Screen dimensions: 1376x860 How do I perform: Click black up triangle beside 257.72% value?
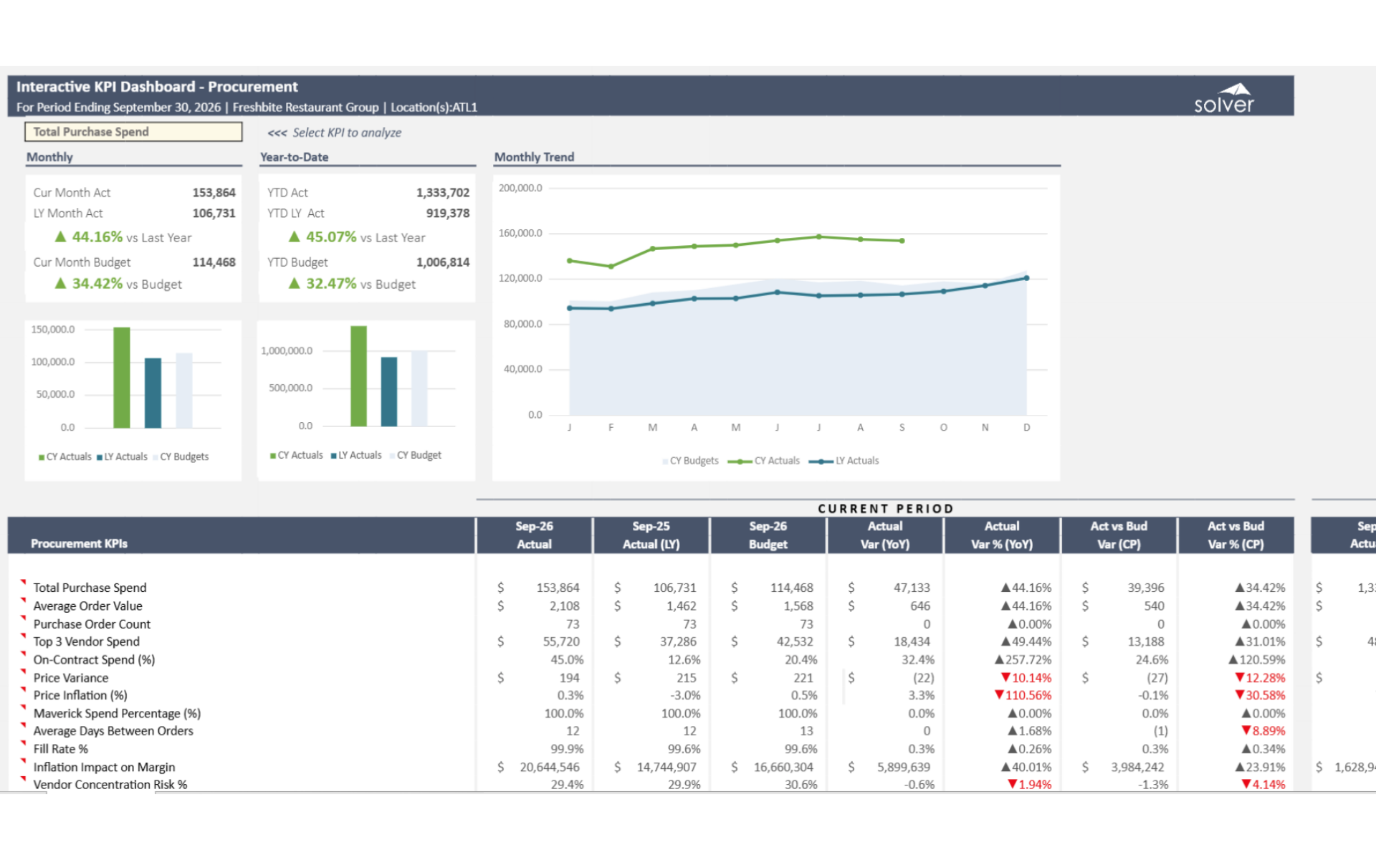pos(999,659)
